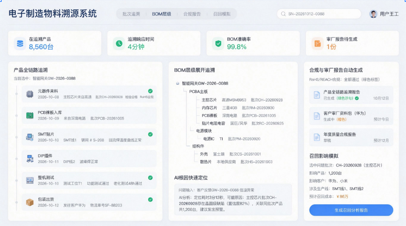This screenshot has height=226, width=406.
Task: Click the 用户王工 username
Action: point(389,14)
